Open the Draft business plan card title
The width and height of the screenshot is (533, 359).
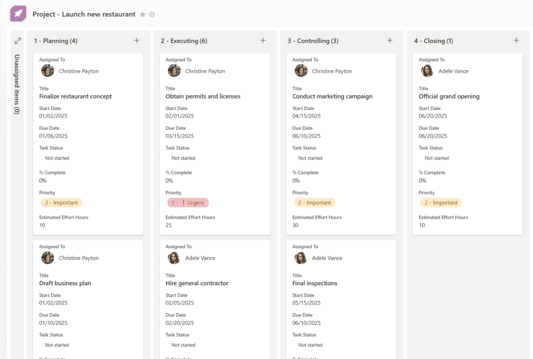click(65, 283)
